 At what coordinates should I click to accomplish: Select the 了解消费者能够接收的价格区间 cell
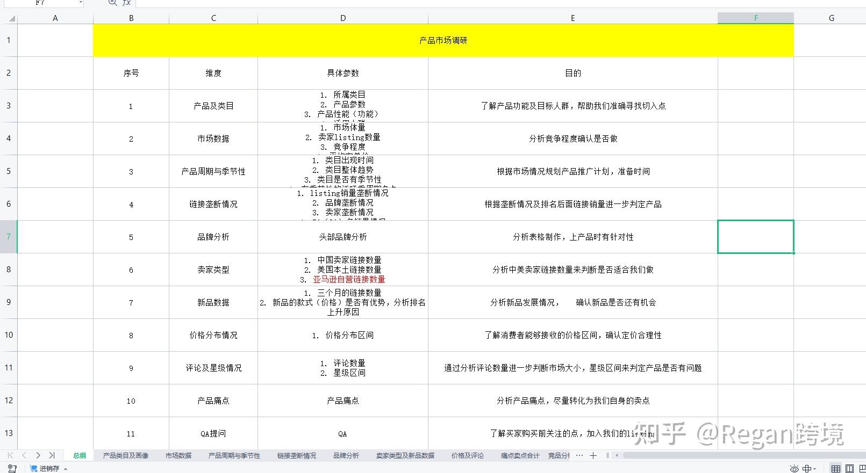coord(573,335)
